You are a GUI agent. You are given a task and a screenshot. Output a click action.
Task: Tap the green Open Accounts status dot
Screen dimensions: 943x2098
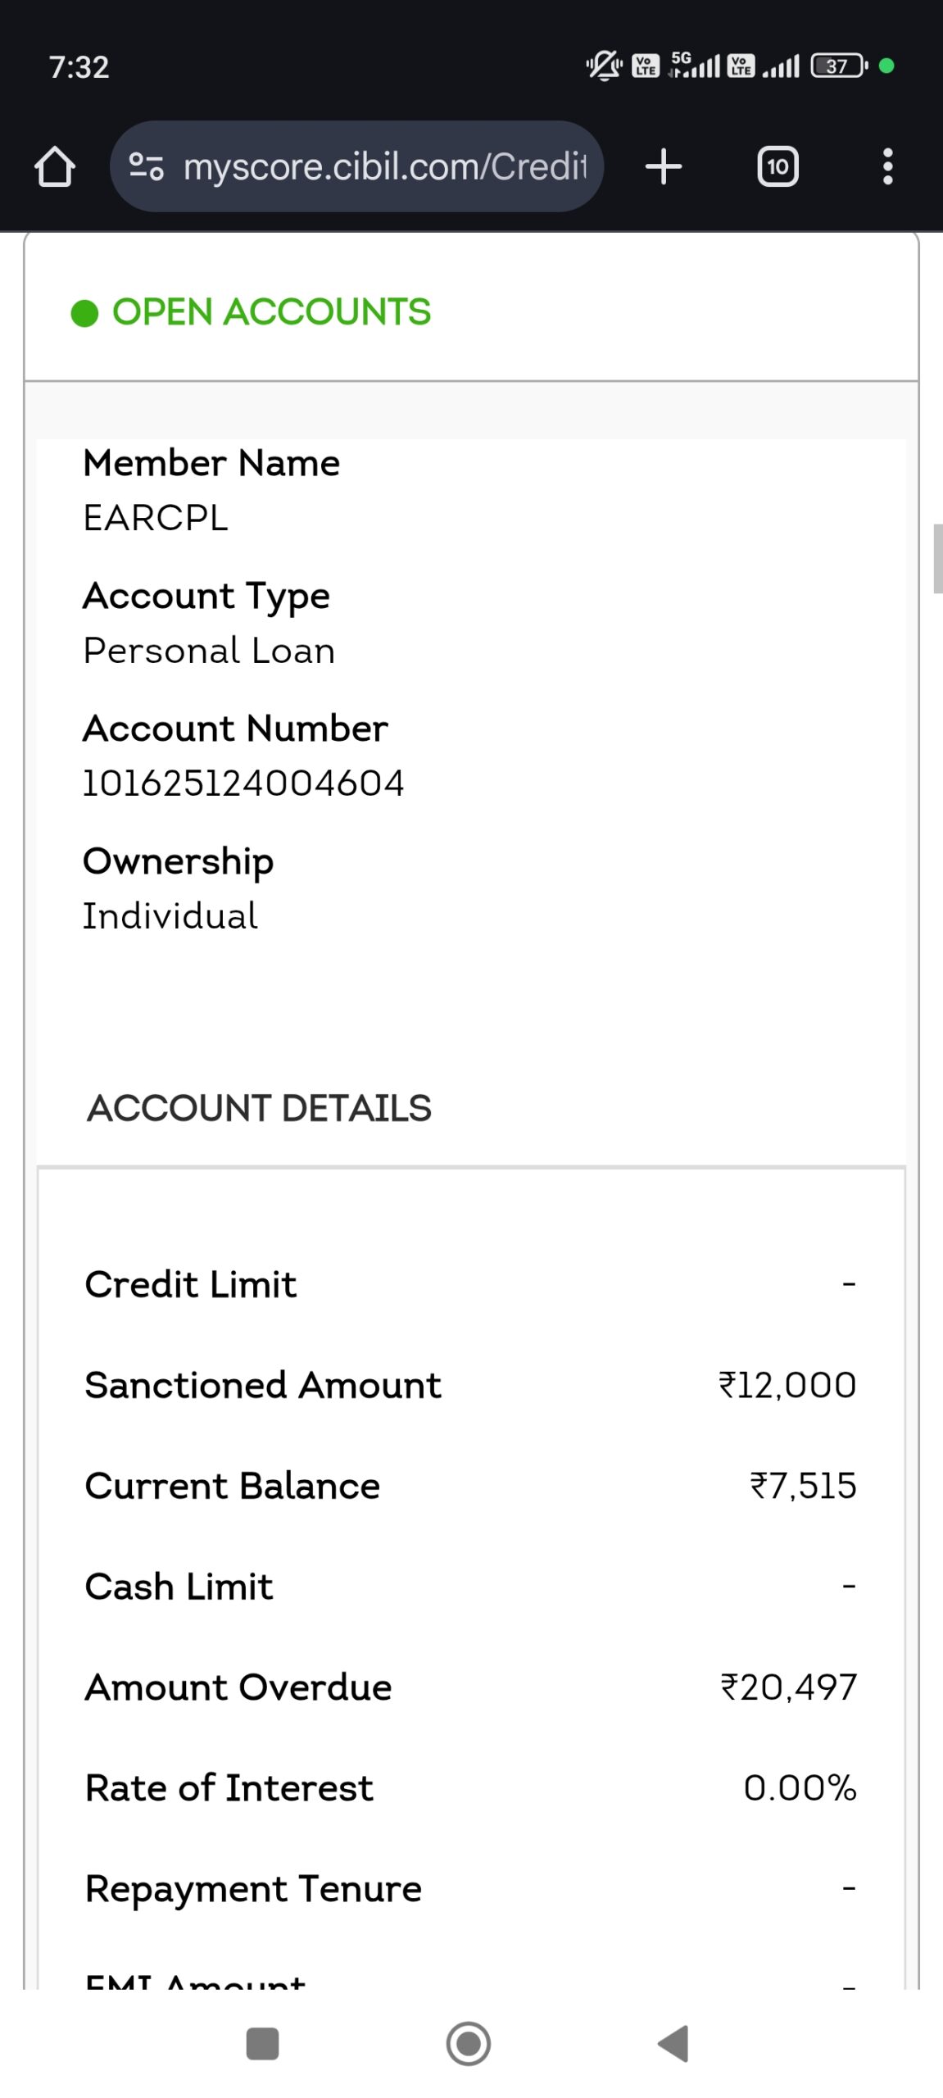click(84, 313)
